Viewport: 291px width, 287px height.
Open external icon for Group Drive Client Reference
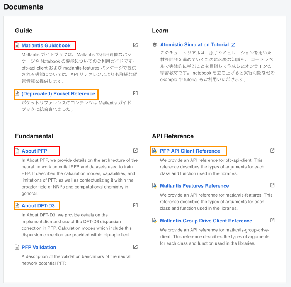[272, 221]
